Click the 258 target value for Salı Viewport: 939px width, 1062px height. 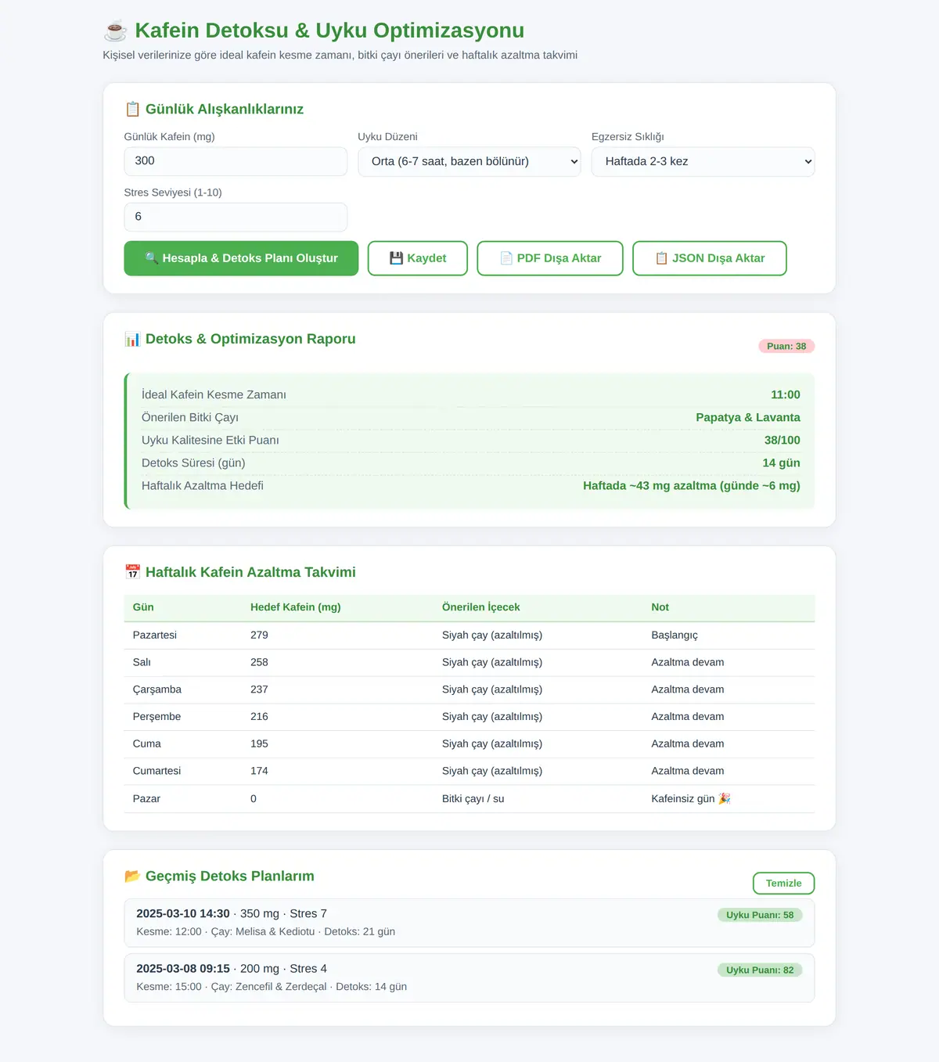(259, 662)
